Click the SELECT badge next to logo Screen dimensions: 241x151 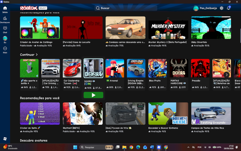point(43,8)
